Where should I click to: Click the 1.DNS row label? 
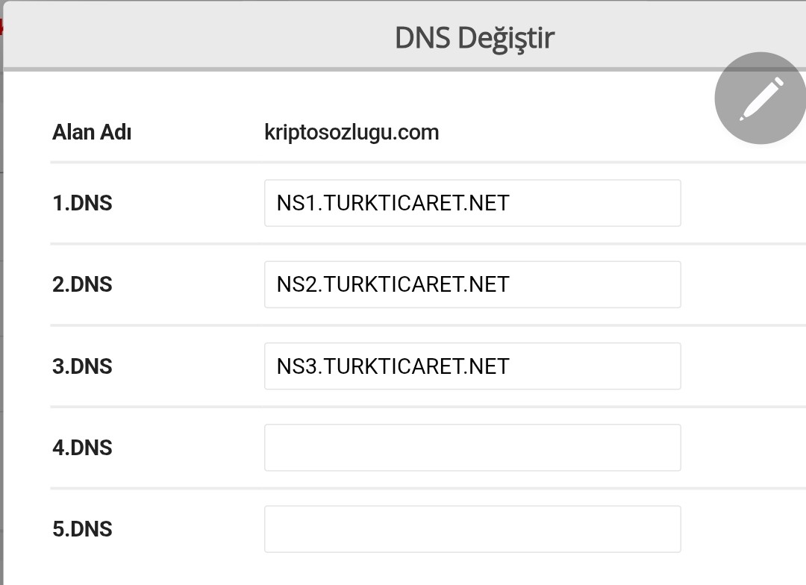click(82, 203)
